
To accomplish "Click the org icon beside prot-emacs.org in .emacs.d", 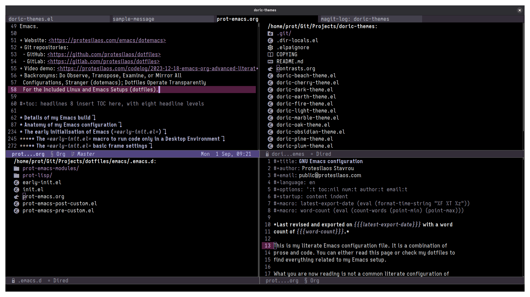I will 16,197.
